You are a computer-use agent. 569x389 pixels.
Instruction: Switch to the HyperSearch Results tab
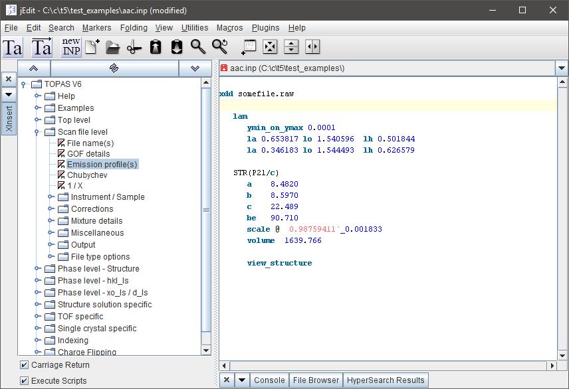[x=385, y=380]
